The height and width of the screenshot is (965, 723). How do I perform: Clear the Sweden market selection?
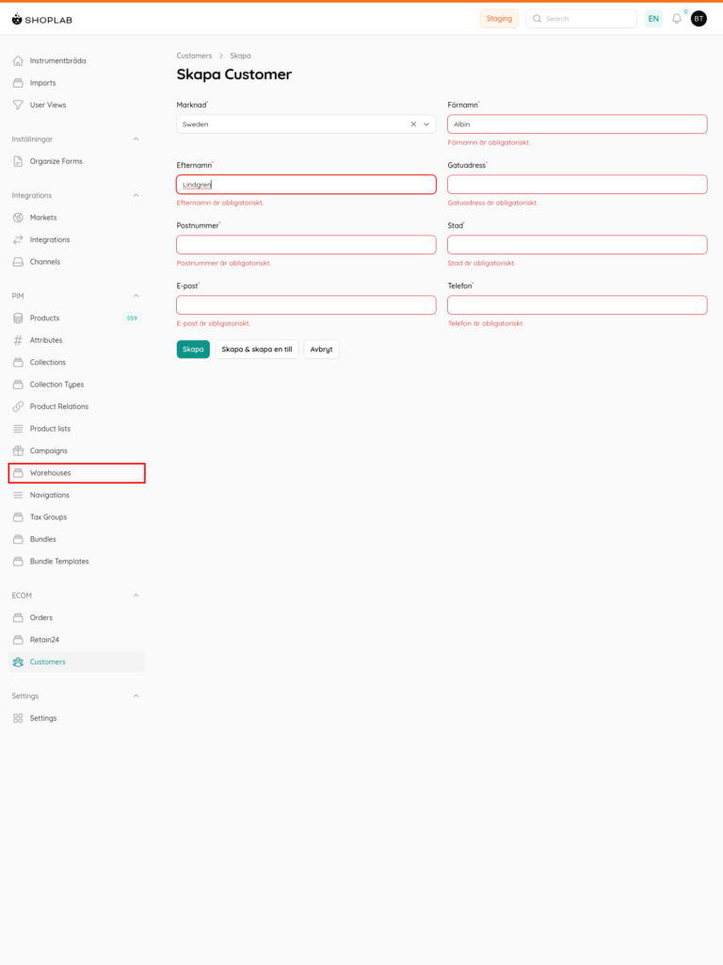click(x=412, y=124)
